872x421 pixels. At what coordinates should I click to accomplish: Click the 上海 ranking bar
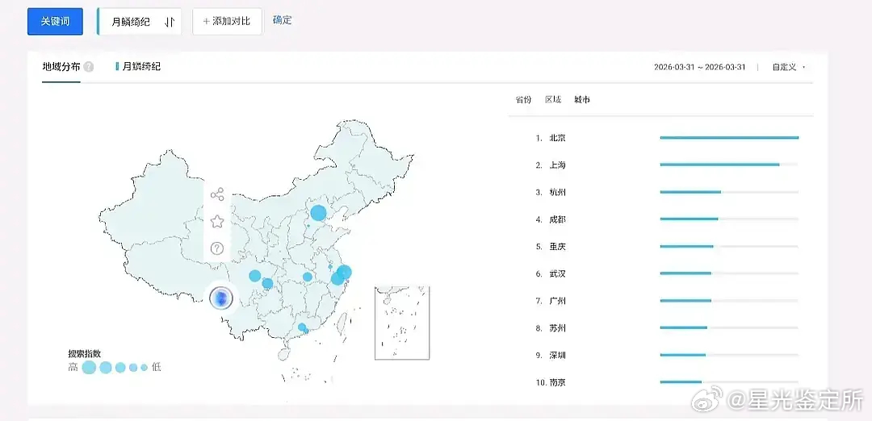(x=729, y=165)
